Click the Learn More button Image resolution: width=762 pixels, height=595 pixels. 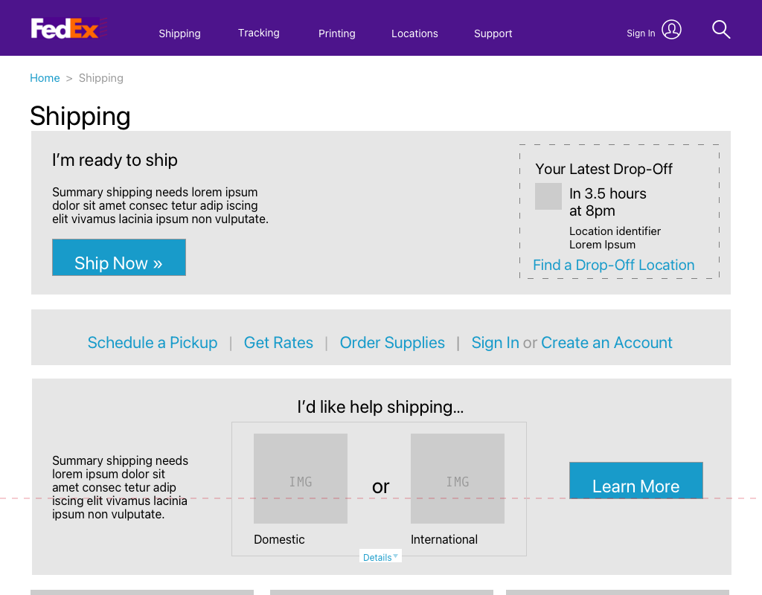tap(636, 480)
